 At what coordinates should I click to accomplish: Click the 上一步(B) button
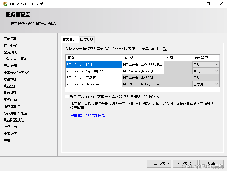point(159,163)
